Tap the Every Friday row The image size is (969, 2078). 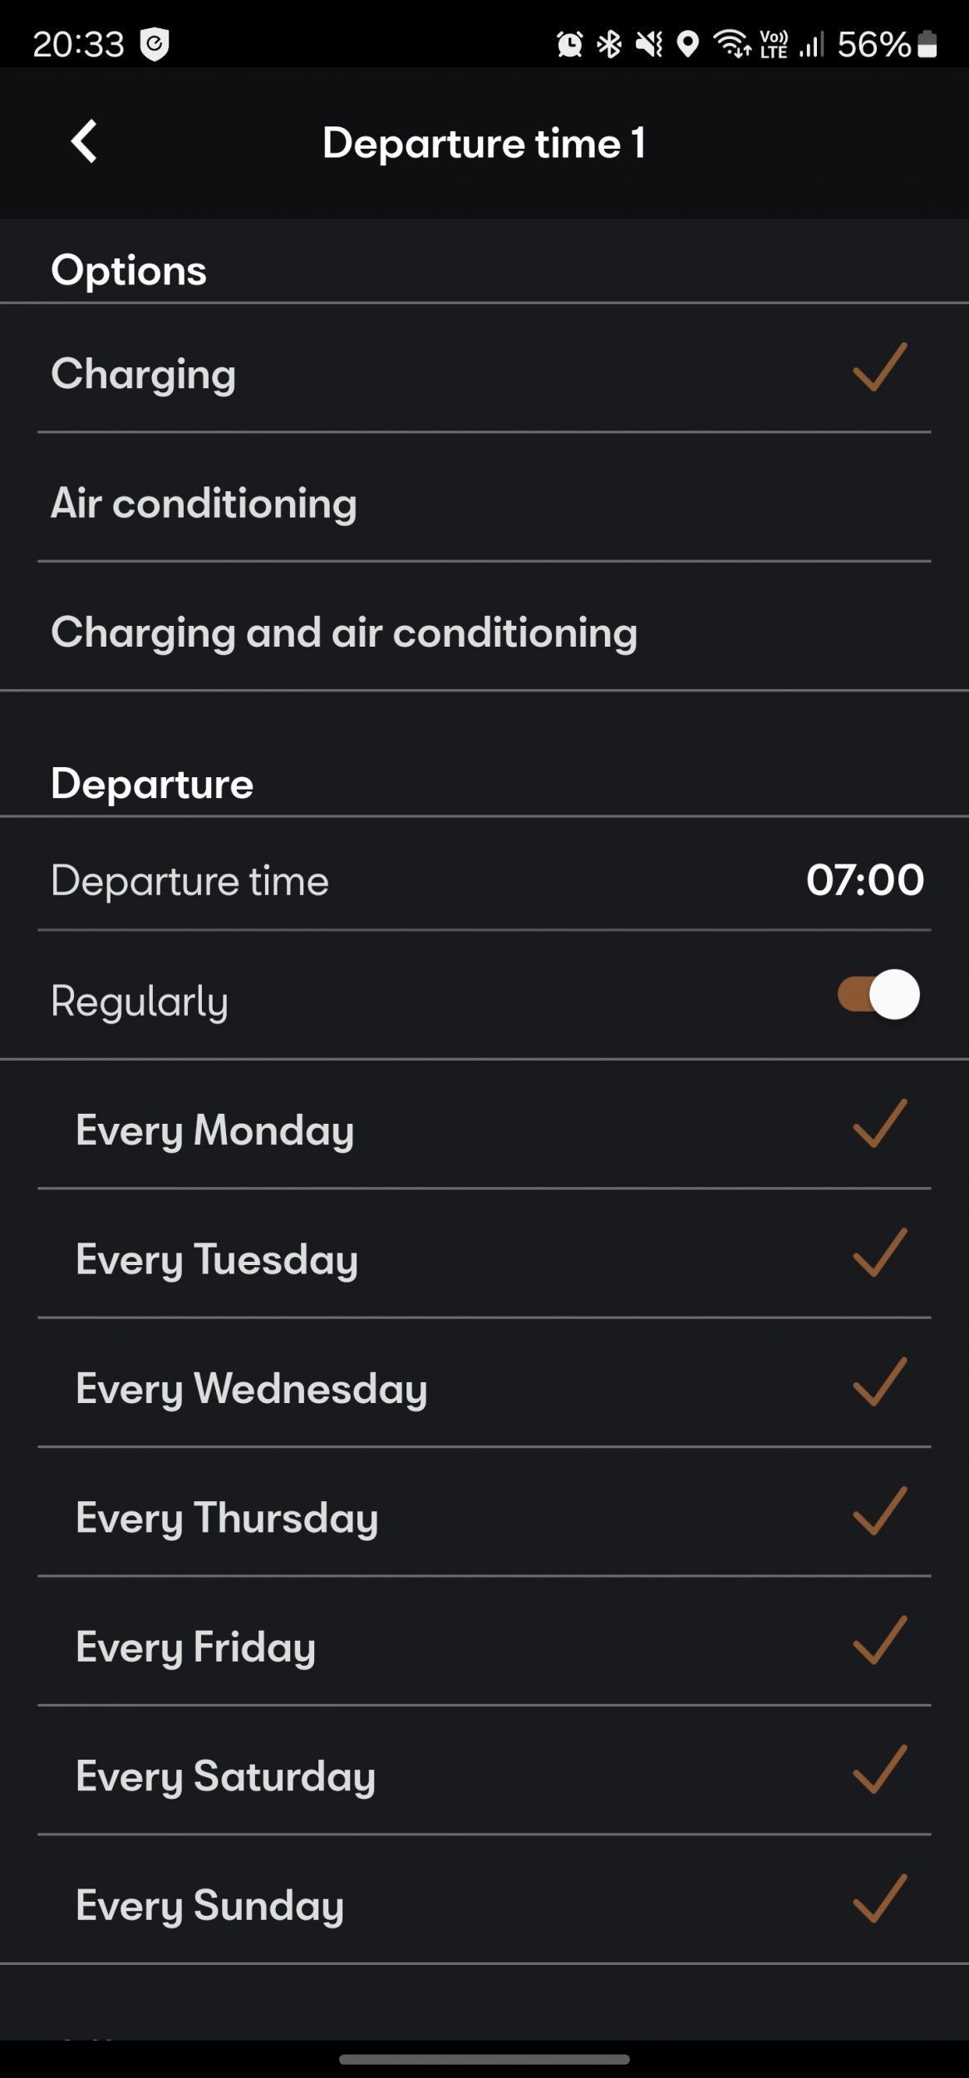[x=484, y=1646]
